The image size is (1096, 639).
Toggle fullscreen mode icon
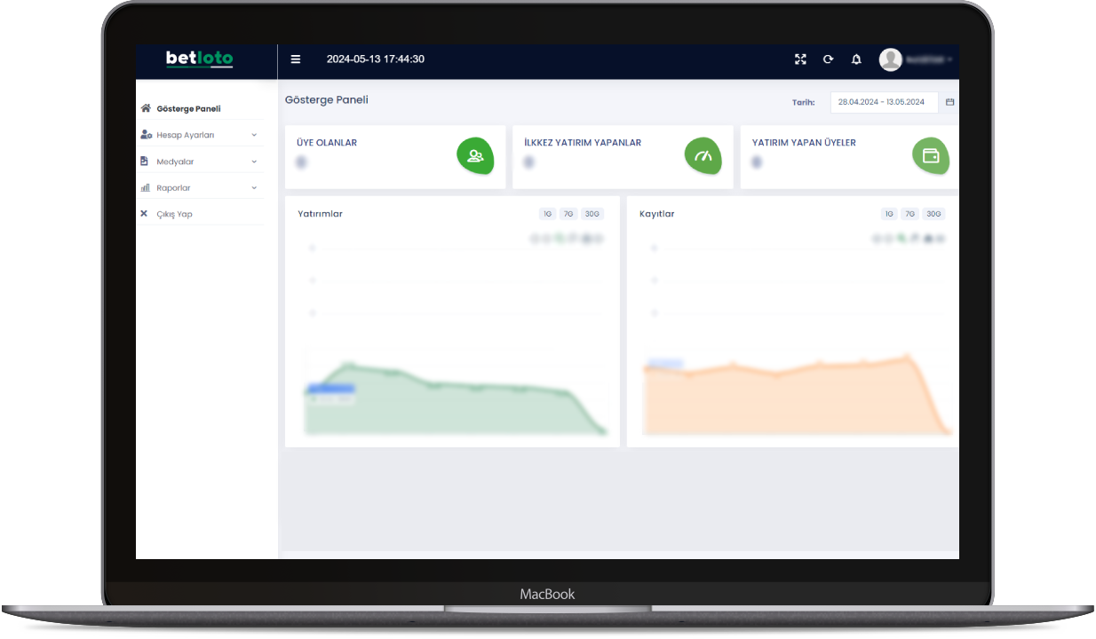tap(800, 59)
